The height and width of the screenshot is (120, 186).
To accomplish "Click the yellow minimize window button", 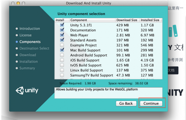I will pyautogui.click(x=18, y=3).
